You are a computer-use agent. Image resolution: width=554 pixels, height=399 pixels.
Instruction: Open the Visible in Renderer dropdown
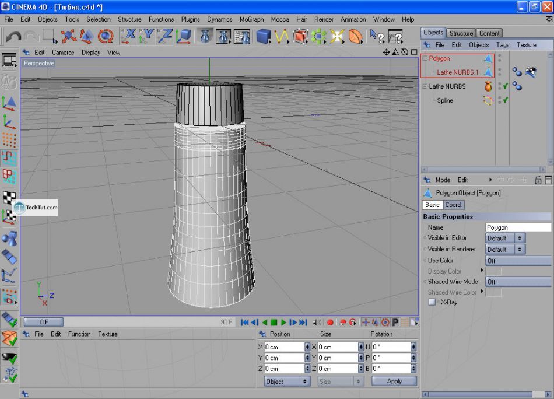pos(505,250)
